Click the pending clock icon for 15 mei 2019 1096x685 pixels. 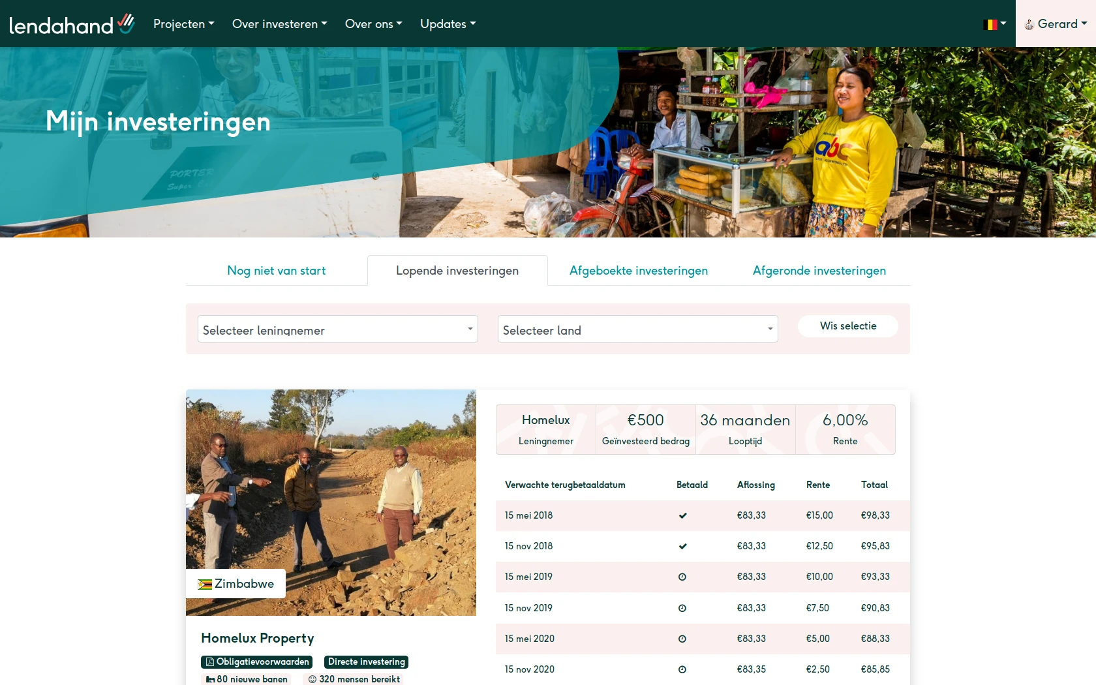coord(682,577)
